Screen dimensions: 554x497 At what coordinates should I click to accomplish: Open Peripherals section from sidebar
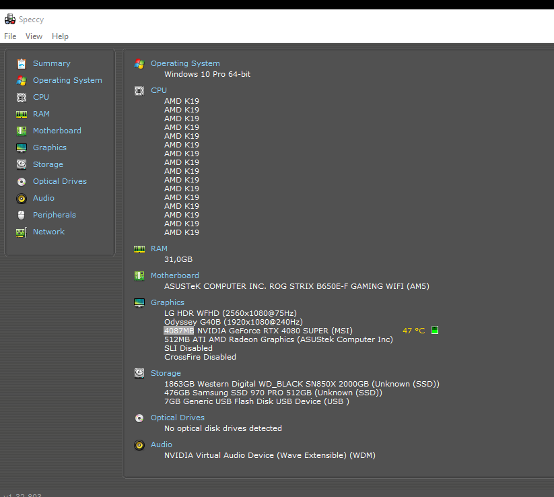55,215
